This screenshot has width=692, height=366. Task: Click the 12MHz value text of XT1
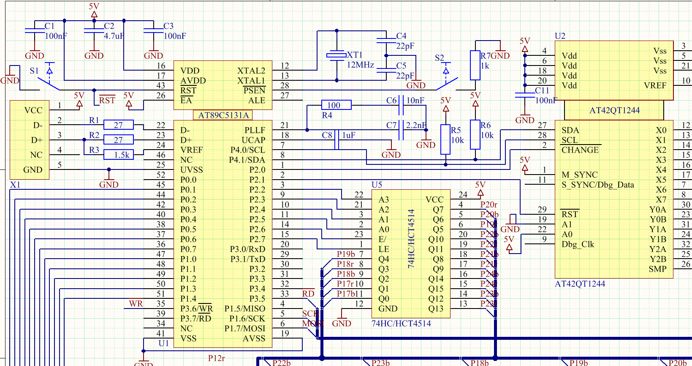tap(361, 65)
